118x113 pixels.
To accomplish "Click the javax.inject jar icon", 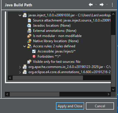I will (25, 15).
